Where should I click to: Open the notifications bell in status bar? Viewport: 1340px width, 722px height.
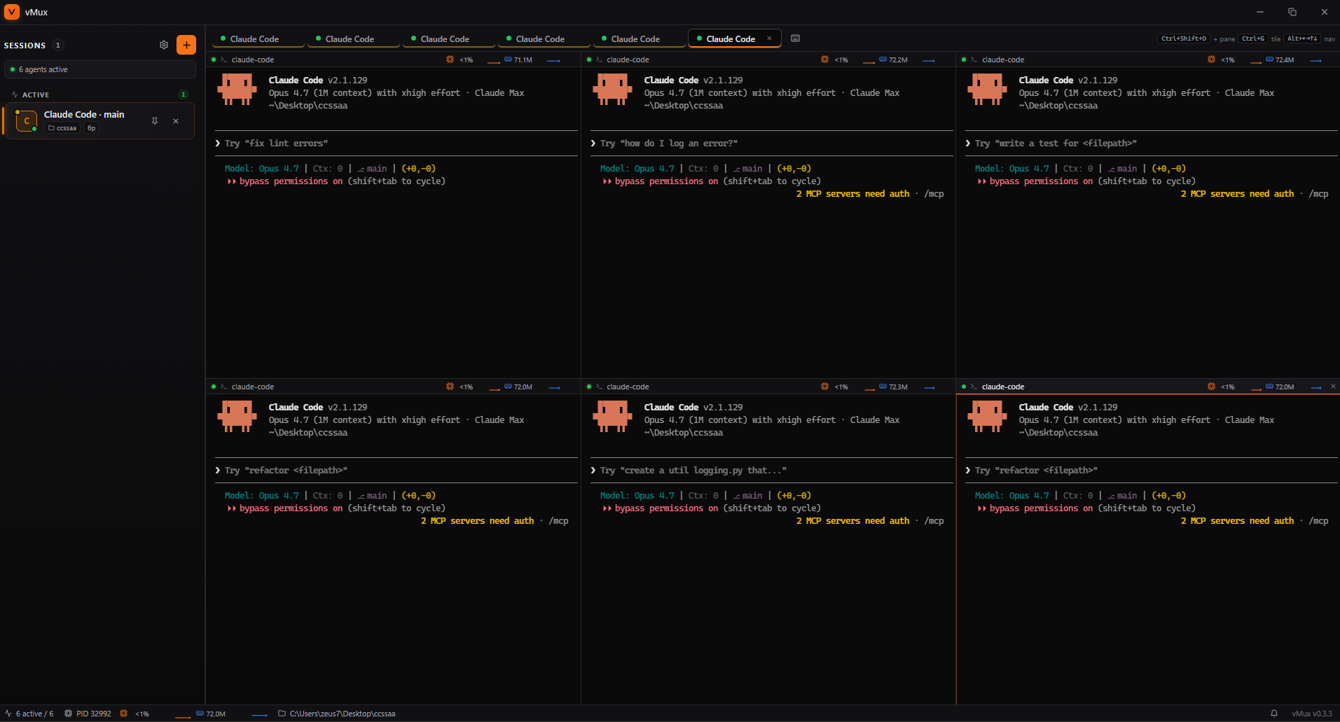pyautogui.click(x=1274, y=714)
